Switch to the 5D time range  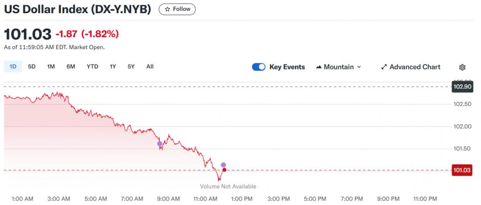coord(32,67)
